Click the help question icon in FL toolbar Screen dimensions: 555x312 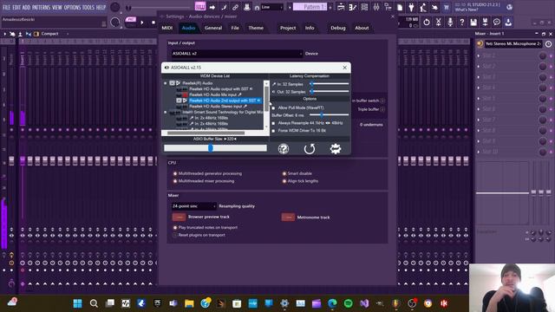(461, 22)
